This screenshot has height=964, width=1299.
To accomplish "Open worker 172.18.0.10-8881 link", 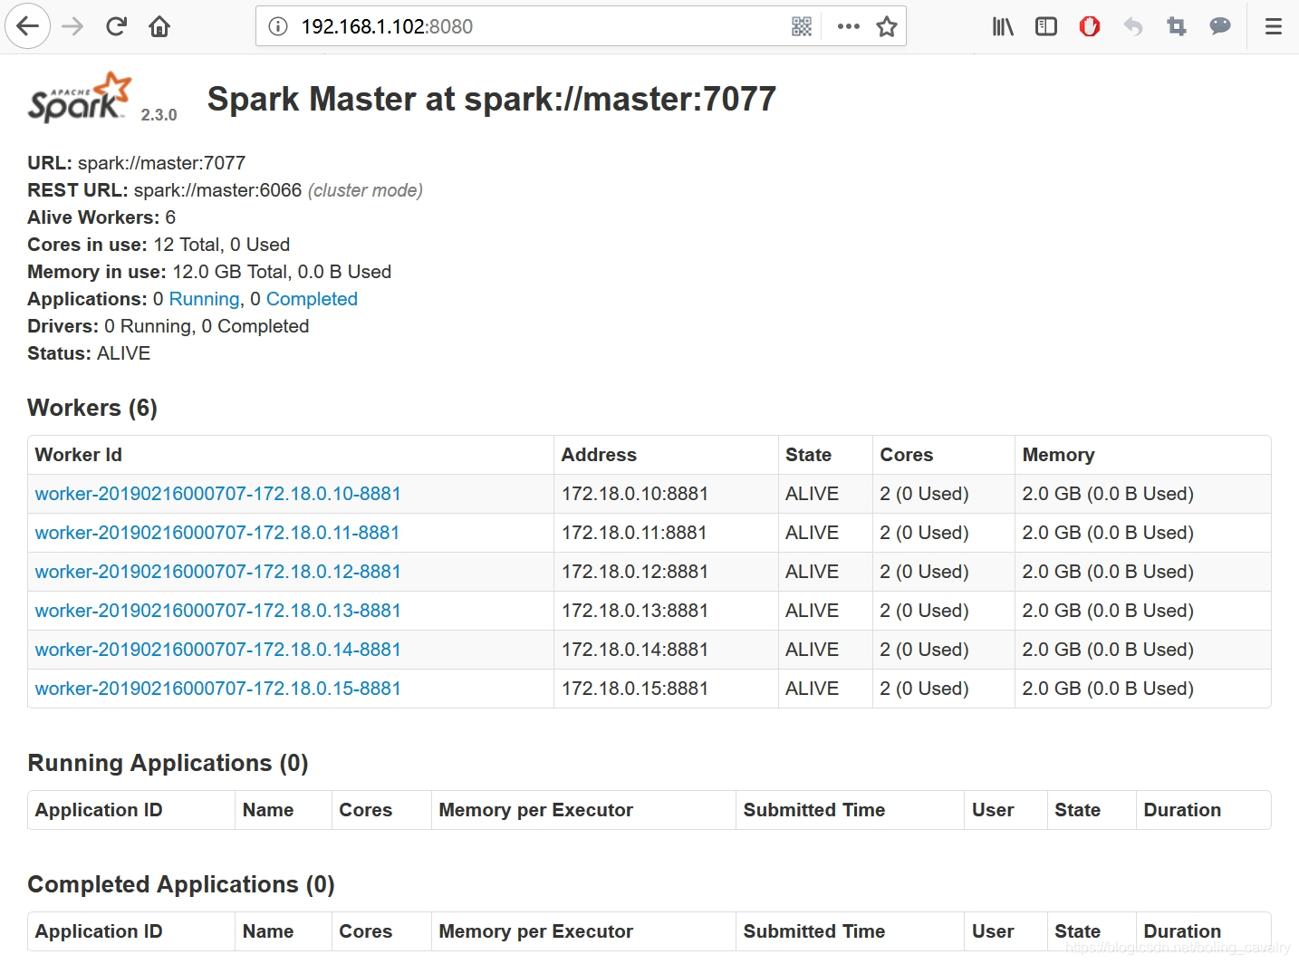I will pyautogui.click(x=217, y=494).
